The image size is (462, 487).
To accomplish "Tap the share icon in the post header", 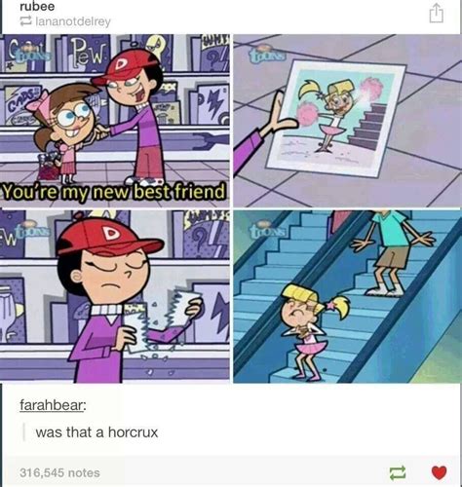I will click(x=436, y=13).
